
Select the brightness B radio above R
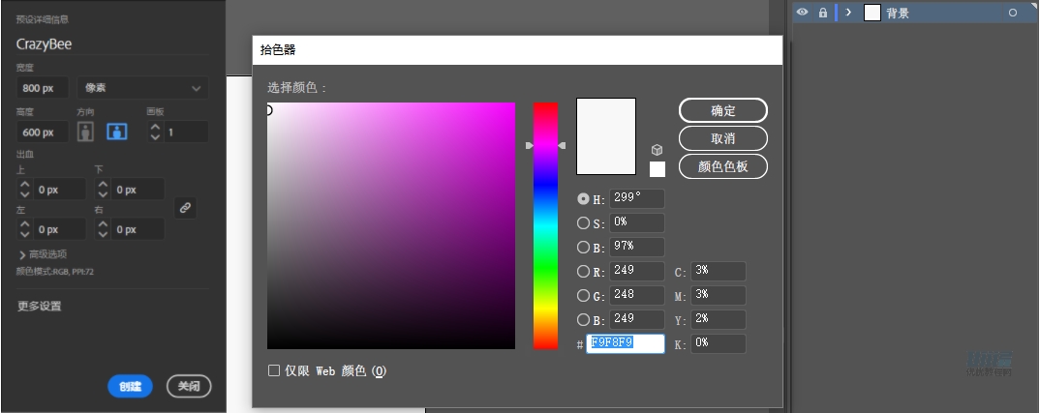[583, 248]
